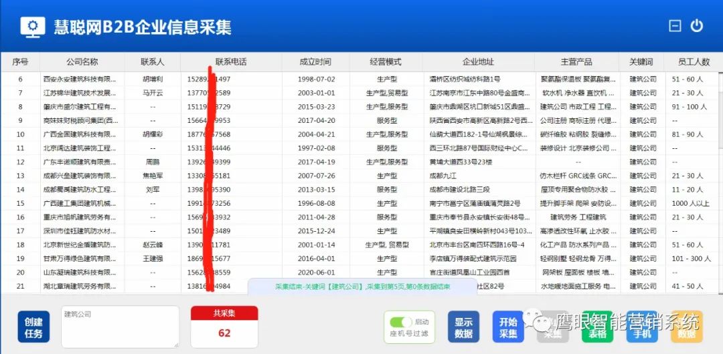
Task: Sort by the 成立时间 column header
Action: pos(315,61)
